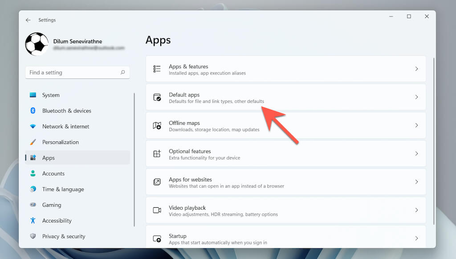
Task: Click 'Downloads, storage location, map updates' text
Action: point(214,129)
